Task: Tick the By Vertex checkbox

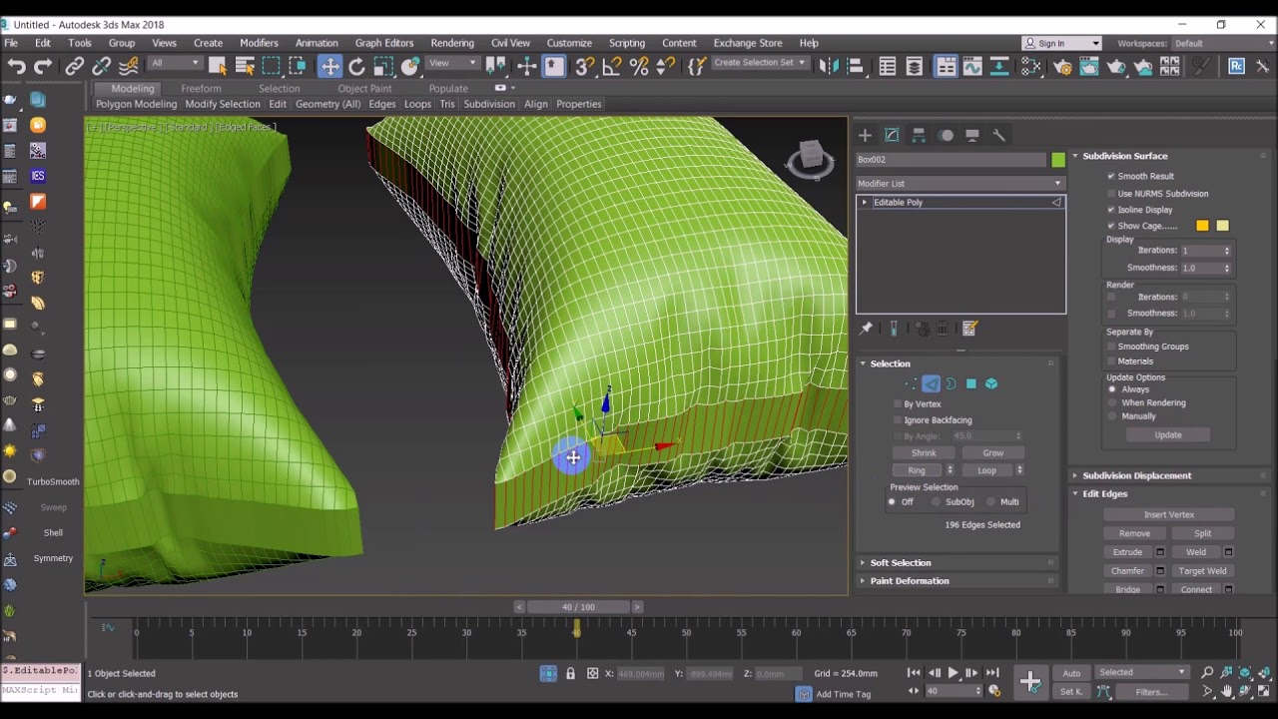Action: (x=898, y=404)
